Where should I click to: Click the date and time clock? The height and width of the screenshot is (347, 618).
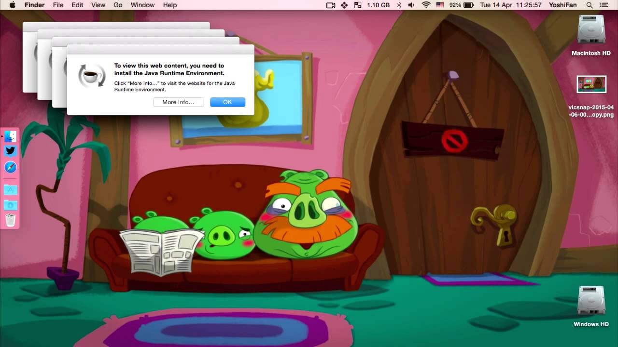pyautogui.click(x=511, y=5)
